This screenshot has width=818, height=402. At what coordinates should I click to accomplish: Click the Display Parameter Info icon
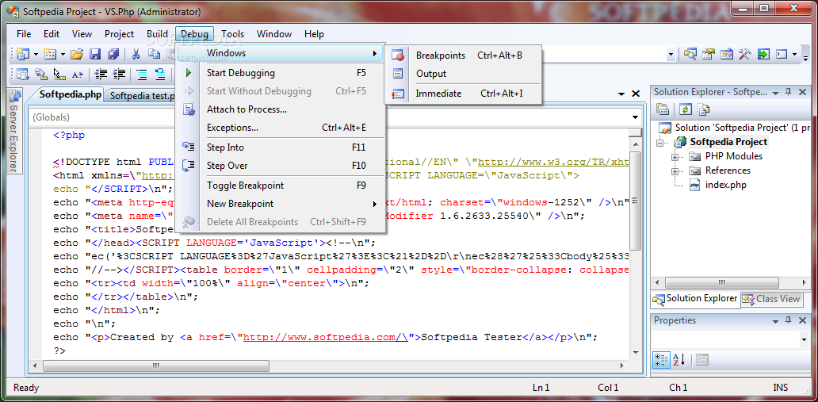pos(40,74)
